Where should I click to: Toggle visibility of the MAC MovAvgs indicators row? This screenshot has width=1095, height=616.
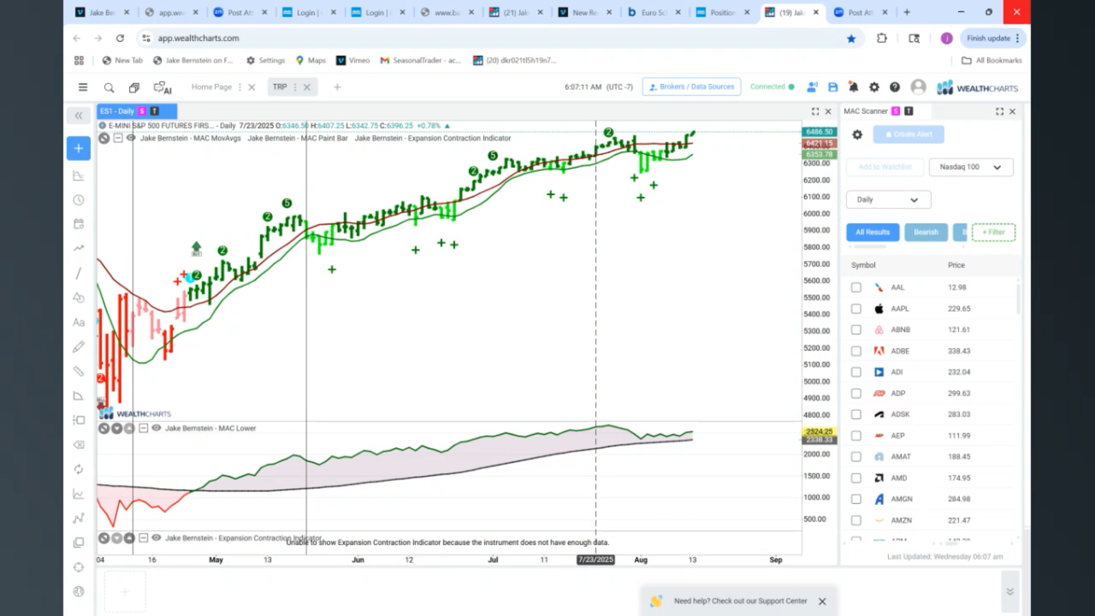tap(131, 137)
